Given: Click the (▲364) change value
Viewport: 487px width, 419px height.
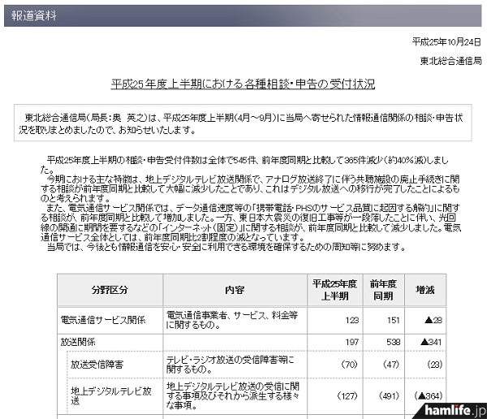Looking at the screenshot, I should pyautogui.click(x=429, y=395).
